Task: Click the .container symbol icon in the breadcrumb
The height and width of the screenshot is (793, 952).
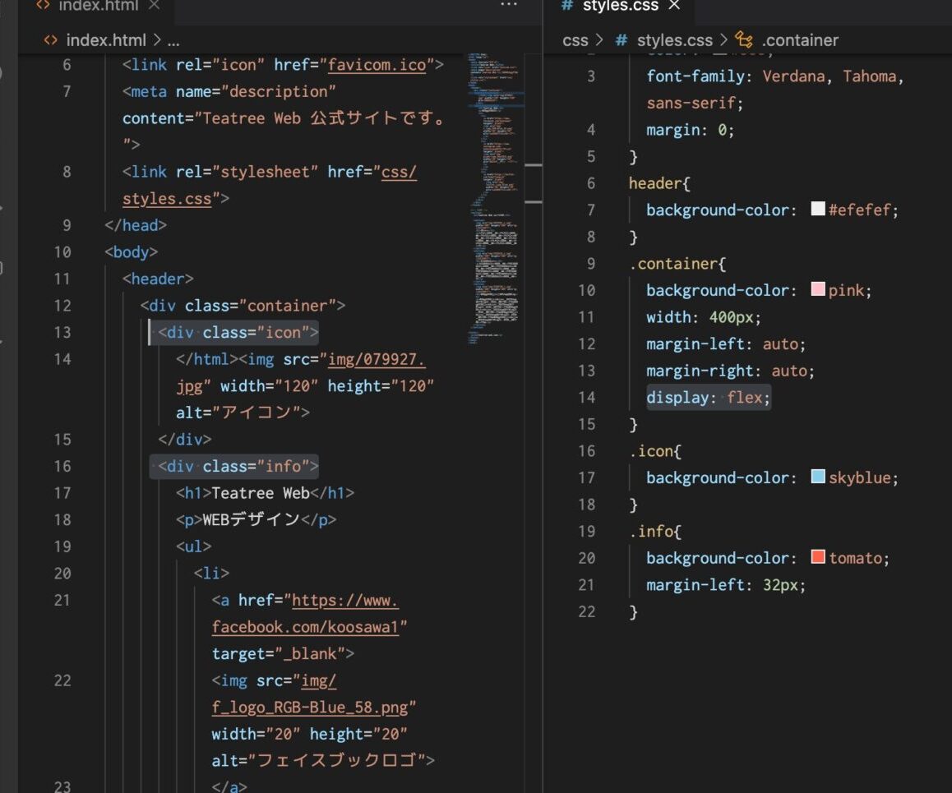Action: coord(743,39)
